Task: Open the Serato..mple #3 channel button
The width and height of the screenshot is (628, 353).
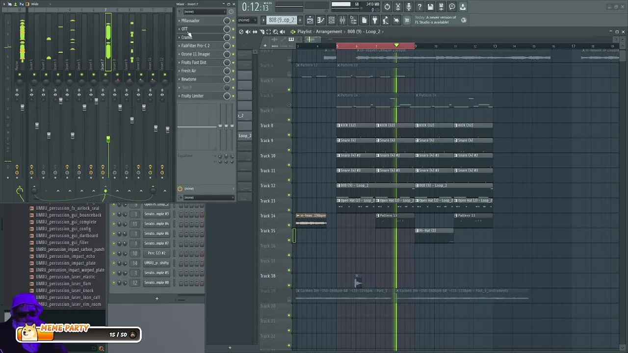Action: tap(157, 214)
